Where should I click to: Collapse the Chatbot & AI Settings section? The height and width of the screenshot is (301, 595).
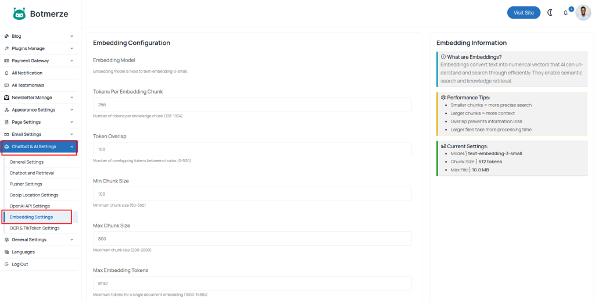point(71,147)
